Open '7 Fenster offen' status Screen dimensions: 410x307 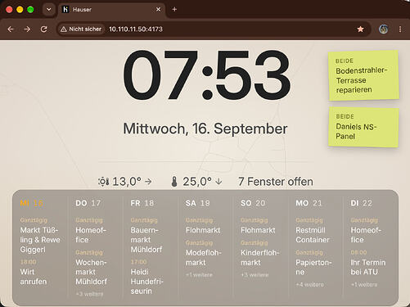(x=276, y=182)
